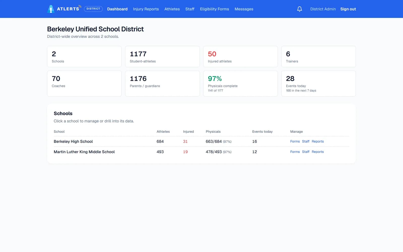Open the Athletes nav item

[172, 9]
